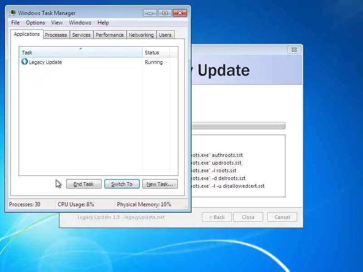Minimize the Task Manager window
The image size is (363, 272).
(150, 13)
